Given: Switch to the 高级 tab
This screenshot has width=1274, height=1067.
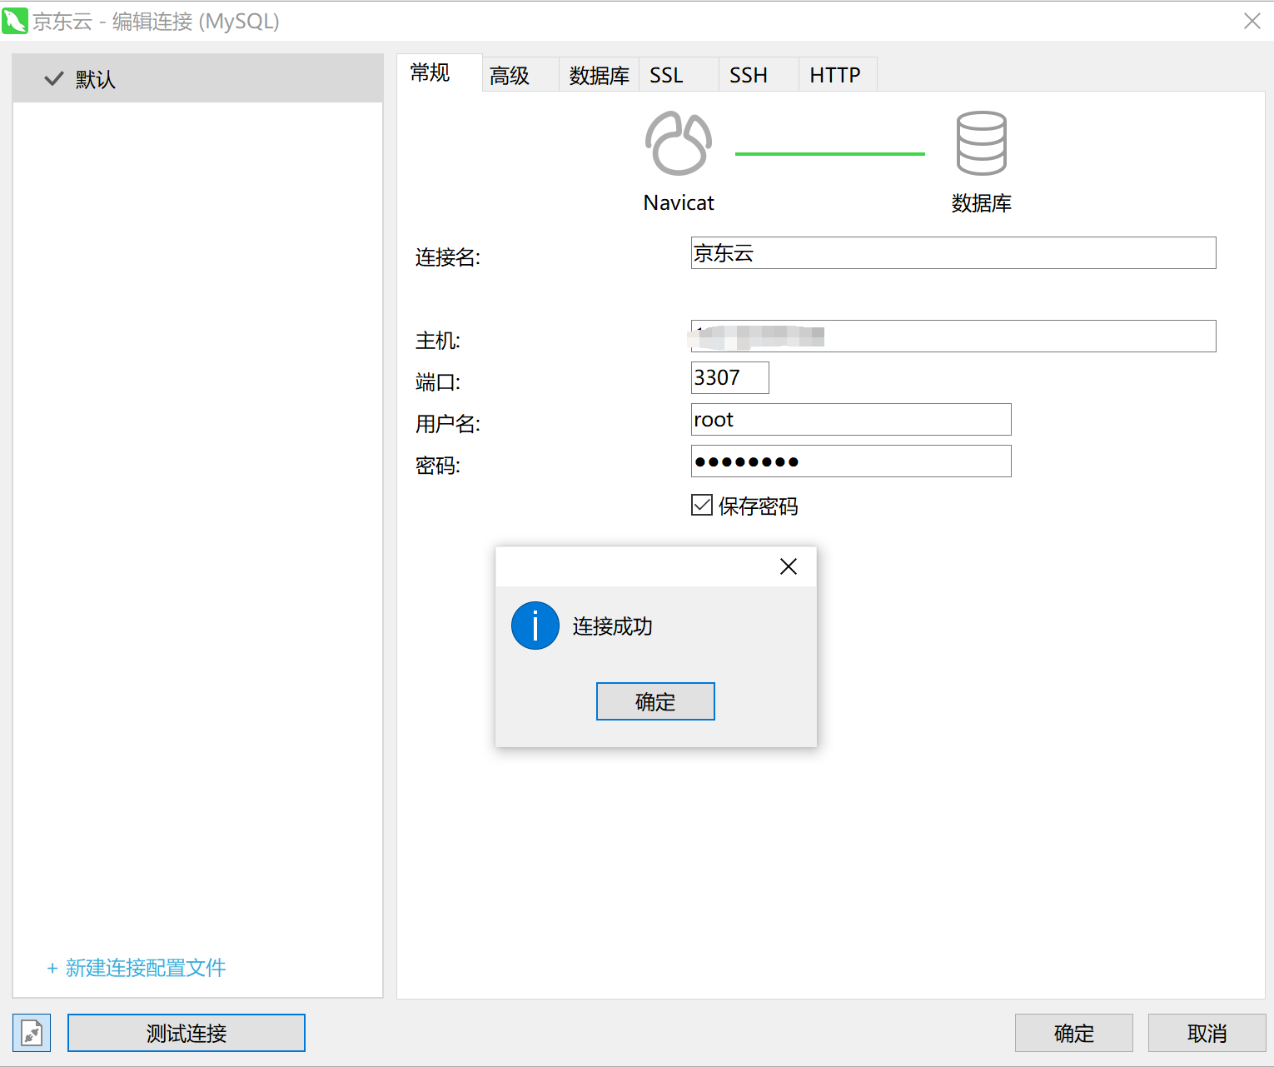Looking at the screenshot, I should point(510,76).
